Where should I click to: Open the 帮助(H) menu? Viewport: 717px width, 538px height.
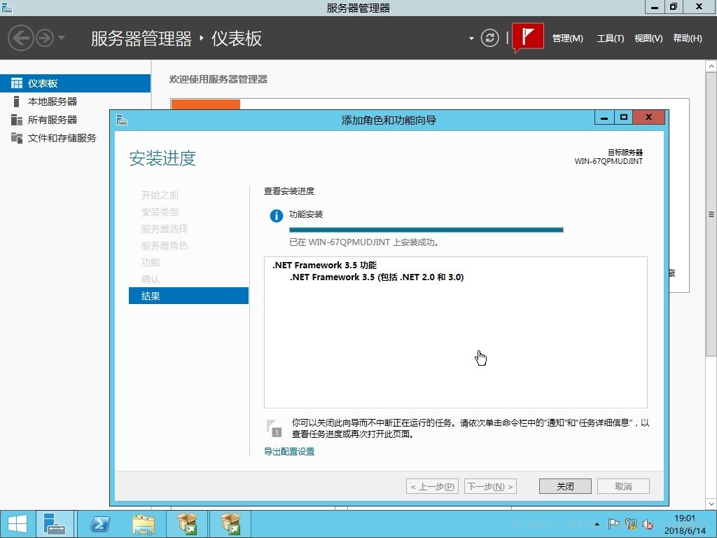[x=688, y=39]
